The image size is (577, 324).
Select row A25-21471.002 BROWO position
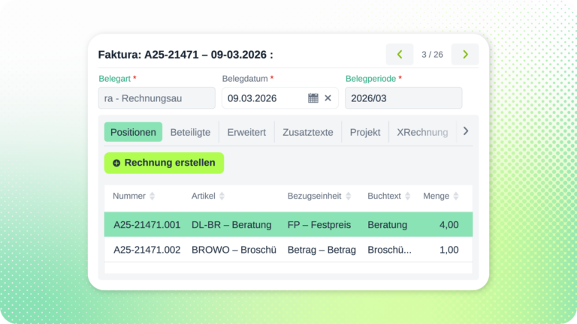pos(288,250)
